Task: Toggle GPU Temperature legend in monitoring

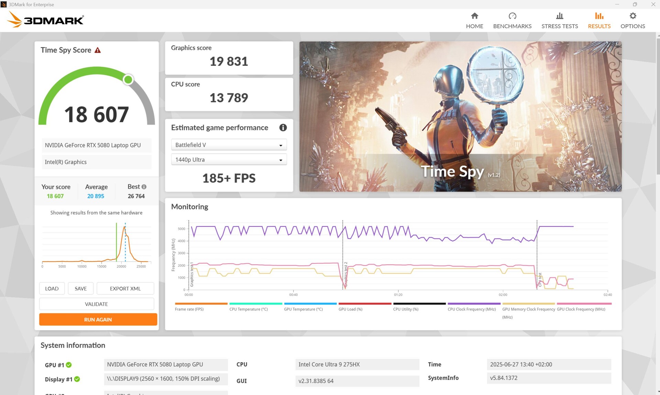Action: pyautogui.click(x=303, y=309)
